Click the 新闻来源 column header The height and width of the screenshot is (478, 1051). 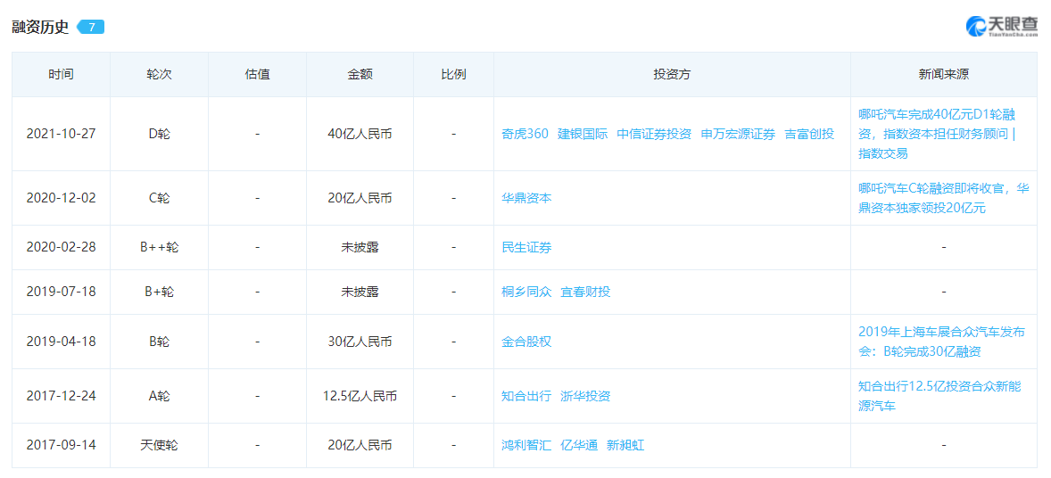[944, 74]
